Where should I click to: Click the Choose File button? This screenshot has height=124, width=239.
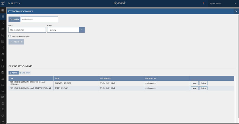(14, 19)
